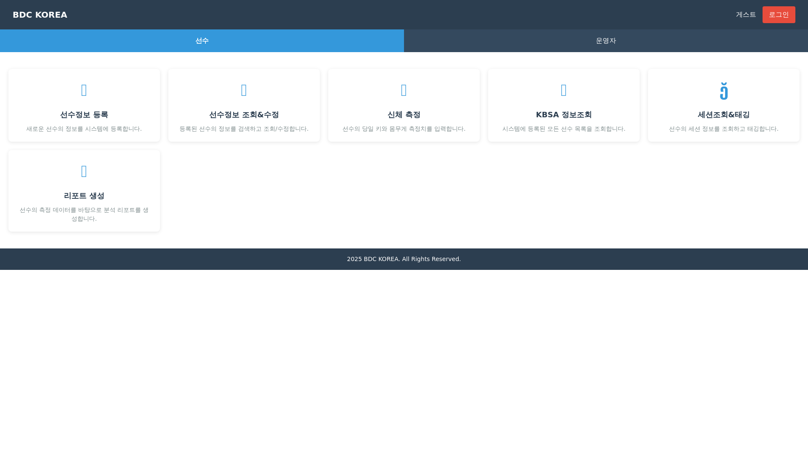Switch to the 운영자 tab

(606, 41)
